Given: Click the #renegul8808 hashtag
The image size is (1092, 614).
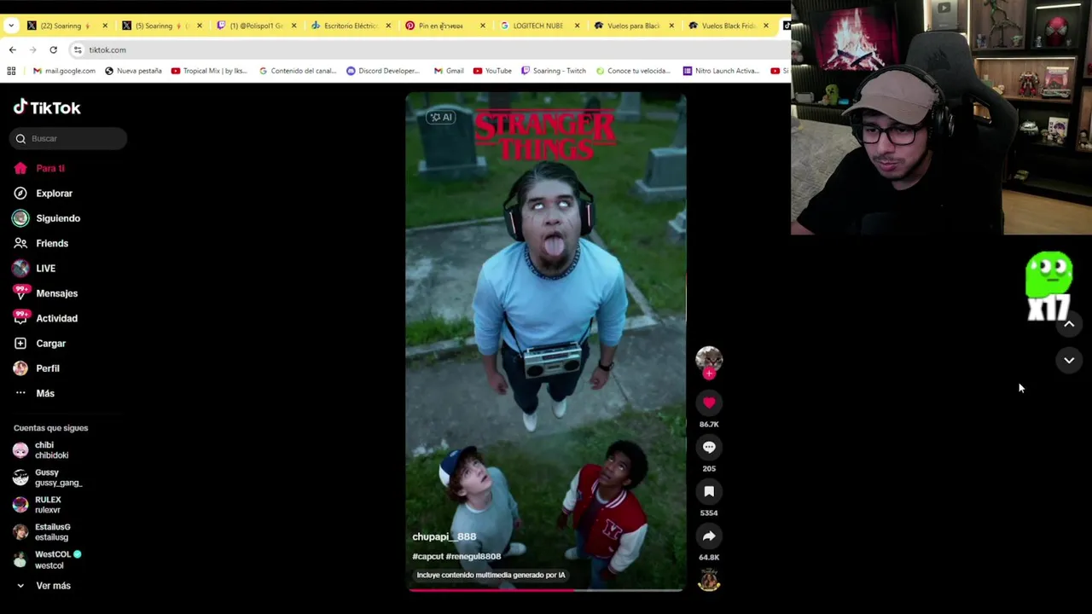Looking at the screenshot, I should tap(473, 556).
